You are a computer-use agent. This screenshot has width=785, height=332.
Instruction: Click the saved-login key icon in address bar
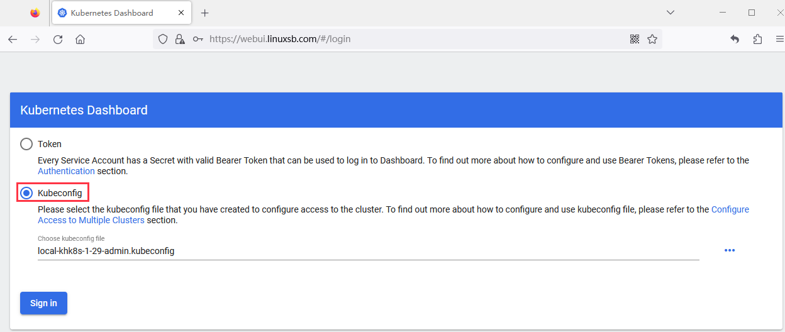198,39
